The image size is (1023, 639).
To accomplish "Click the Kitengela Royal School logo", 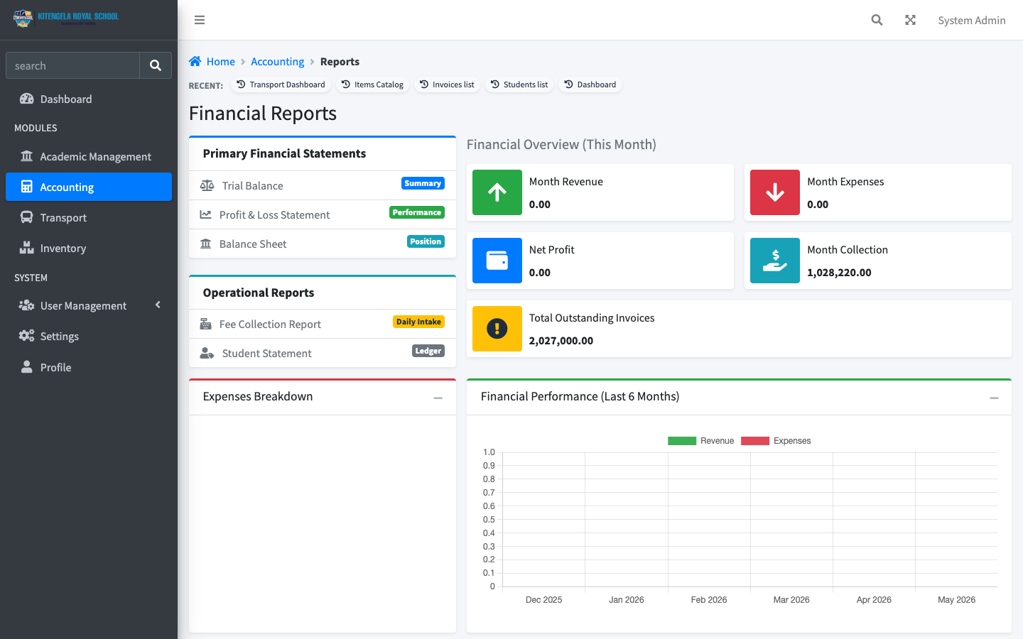I will 66,18.
